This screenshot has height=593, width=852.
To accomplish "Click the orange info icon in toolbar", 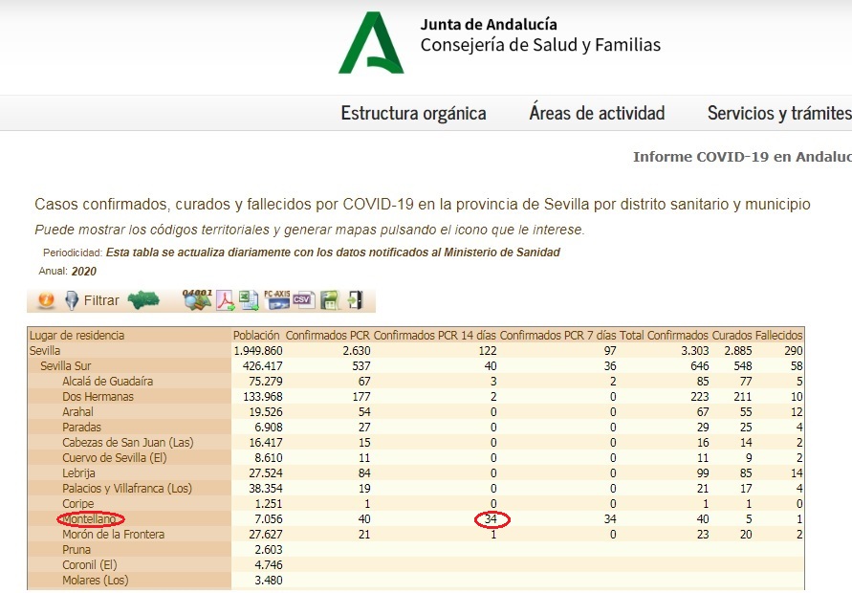I will click(45, 300).
